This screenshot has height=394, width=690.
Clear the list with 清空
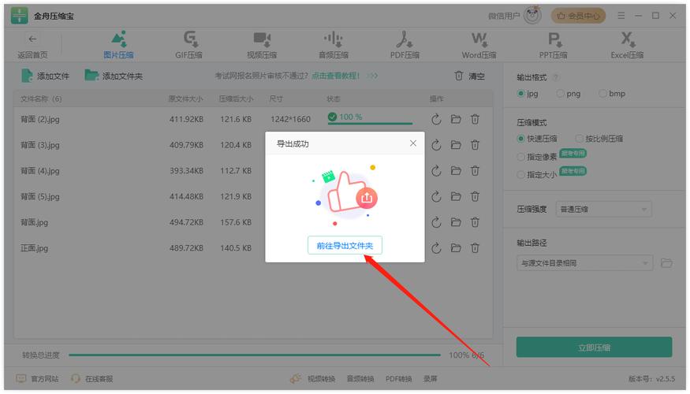[469, 76]
